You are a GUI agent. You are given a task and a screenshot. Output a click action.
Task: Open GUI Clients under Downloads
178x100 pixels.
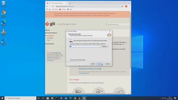pos(50,38)
